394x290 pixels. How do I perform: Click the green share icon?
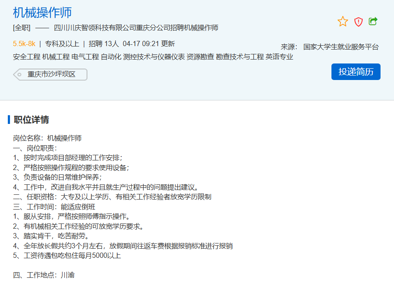tap(373, 21)
